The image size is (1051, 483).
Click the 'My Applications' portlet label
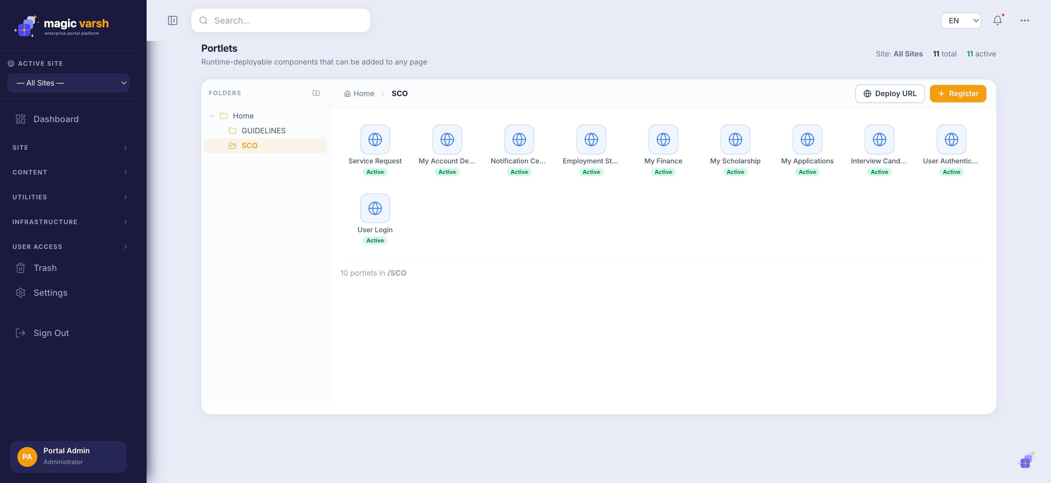pos(808,161)
